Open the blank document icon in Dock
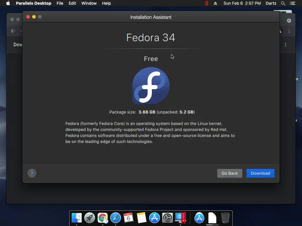Viewport: 302px width, 226px height. point(212,218)
